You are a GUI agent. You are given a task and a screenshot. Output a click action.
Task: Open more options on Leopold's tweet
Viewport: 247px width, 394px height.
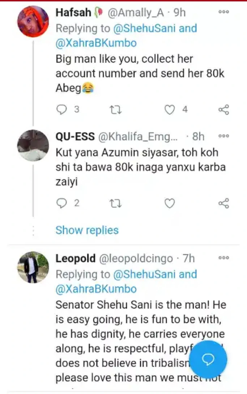pos(224,258)
